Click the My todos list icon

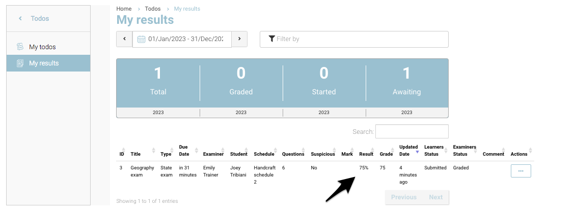click(x=20, y=47)
